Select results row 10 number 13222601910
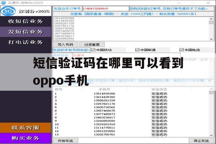Image resolution: width=216 pixels, height=144 pixels. (104, 124)
